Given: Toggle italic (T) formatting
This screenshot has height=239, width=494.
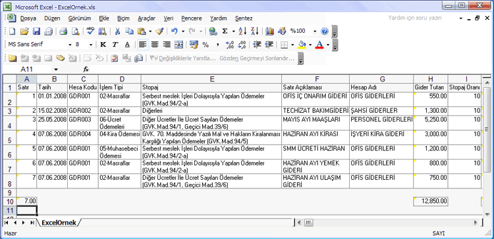Looking at the screenshot, I should [115, 45].
